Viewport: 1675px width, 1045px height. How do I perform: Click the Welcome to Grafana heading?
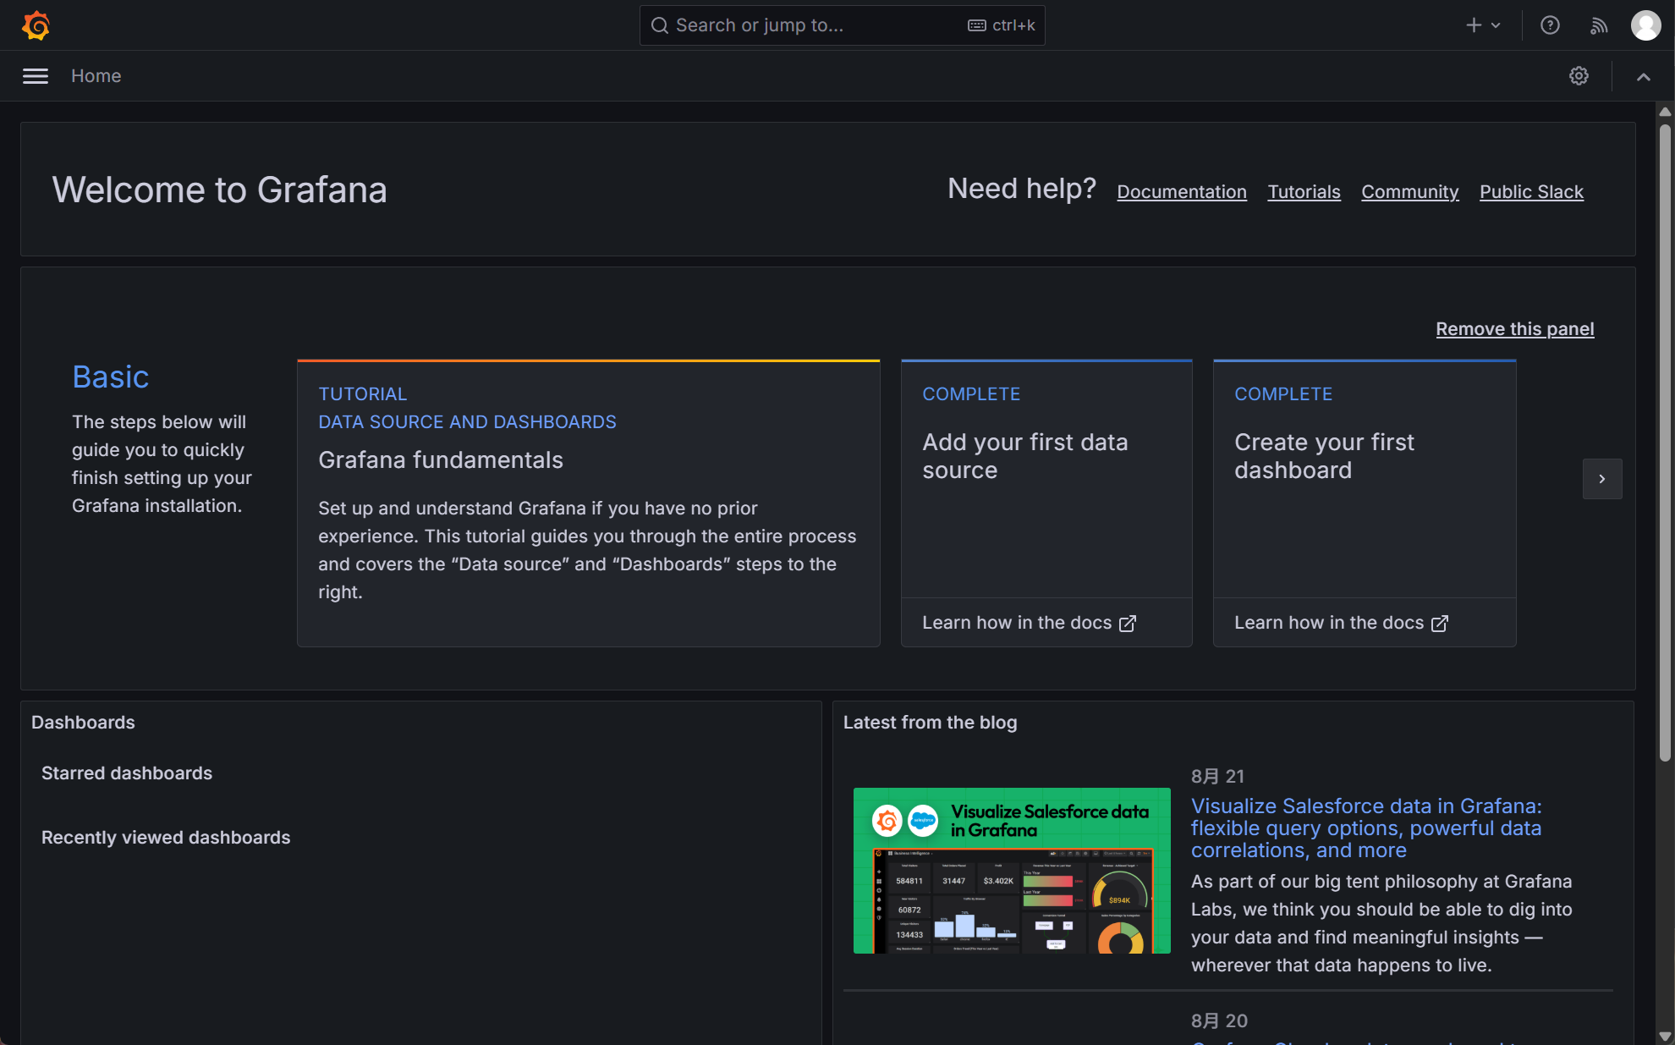(220, 190)
